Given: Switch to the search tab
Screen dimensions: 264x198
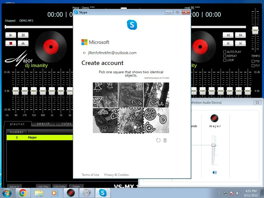Looking at the screenshot, I should [x=43, y=123].
